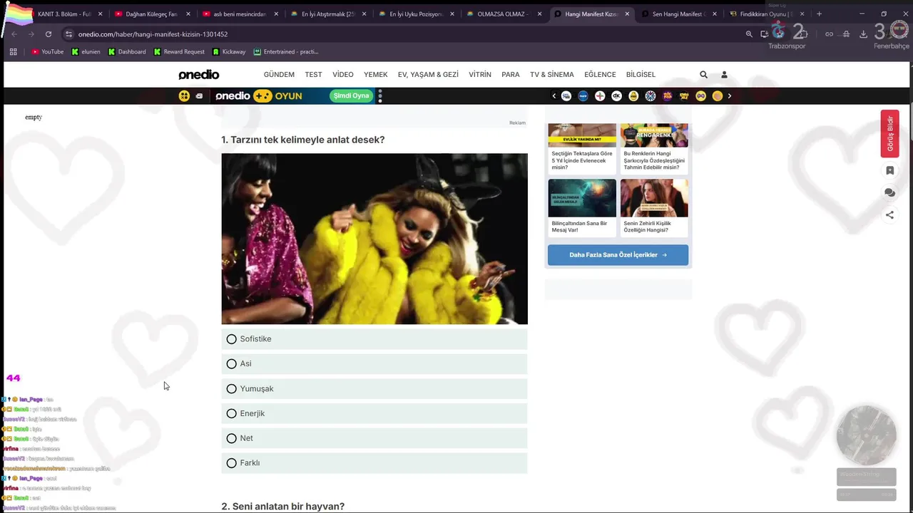The height and width of the screenshot is (513, 913).
Task: Reload the page with refresh icon
Action: [x=48, y=34]
